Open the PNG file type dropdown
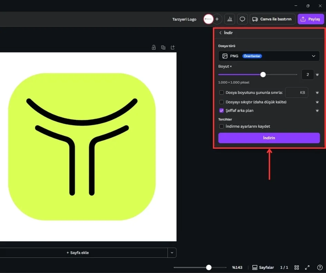The image size is (326, 273). 269,56
